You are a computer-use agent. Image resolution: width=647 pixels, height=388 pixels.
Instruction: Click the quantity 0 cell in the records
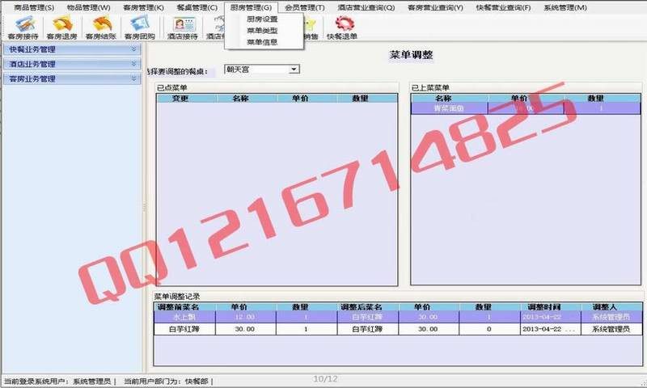489,329
